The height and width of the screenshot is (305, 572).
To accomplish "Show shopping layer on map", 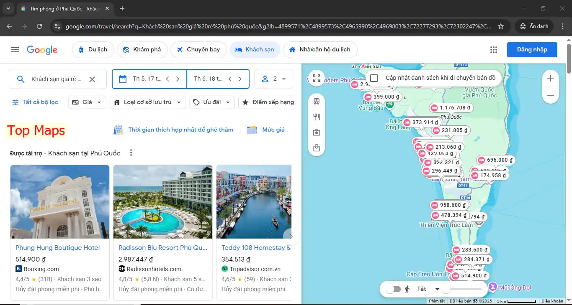I will 317,148.
